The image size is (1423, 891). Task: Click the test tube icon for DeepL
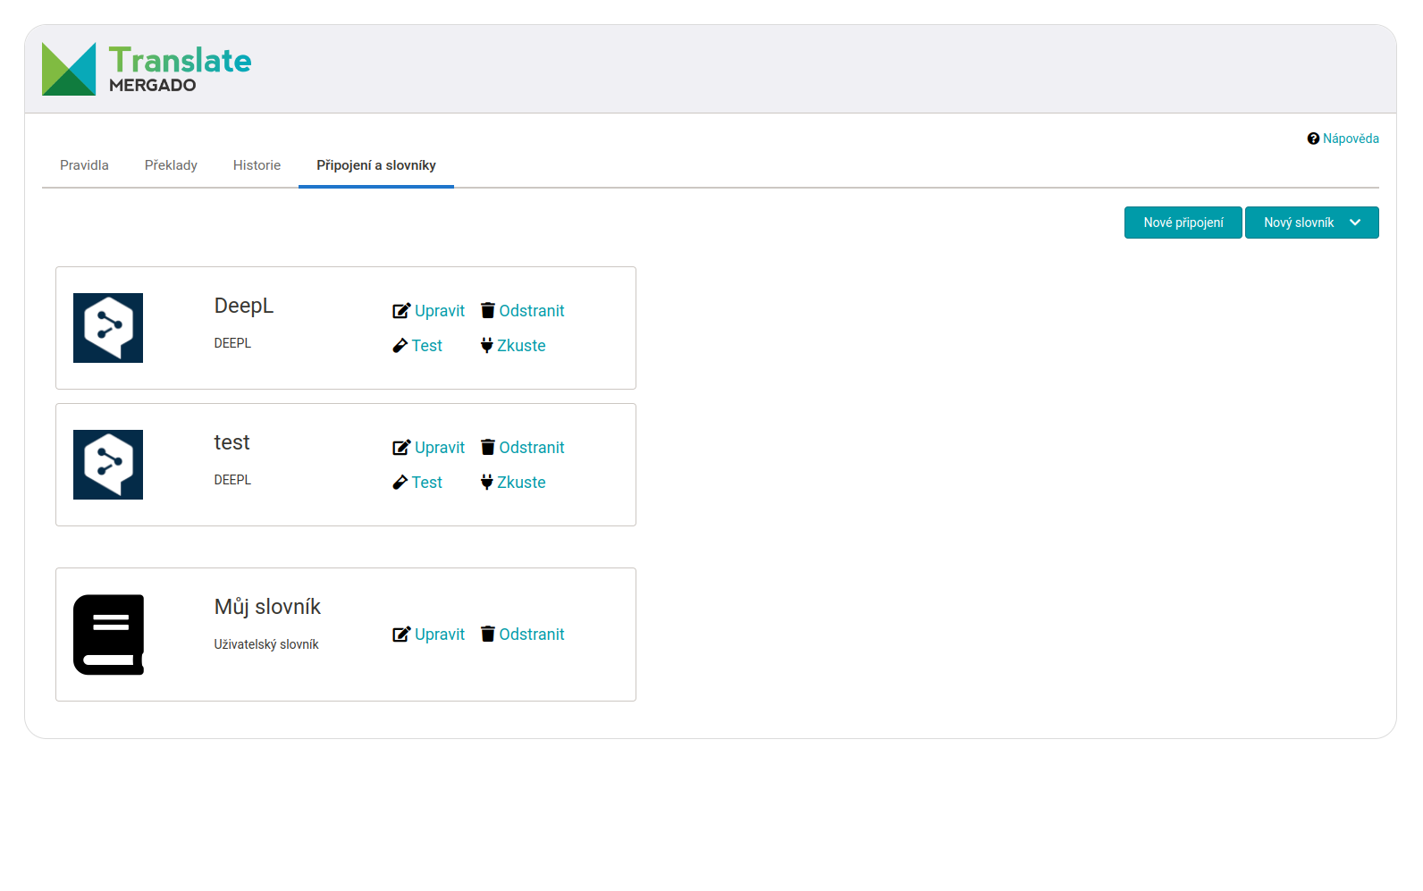click(400, 346)
